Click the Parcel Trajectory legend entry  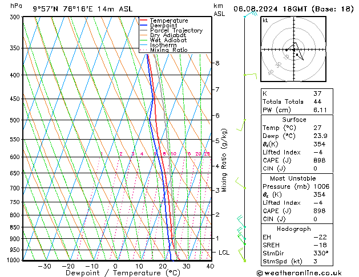coord(171,30)
